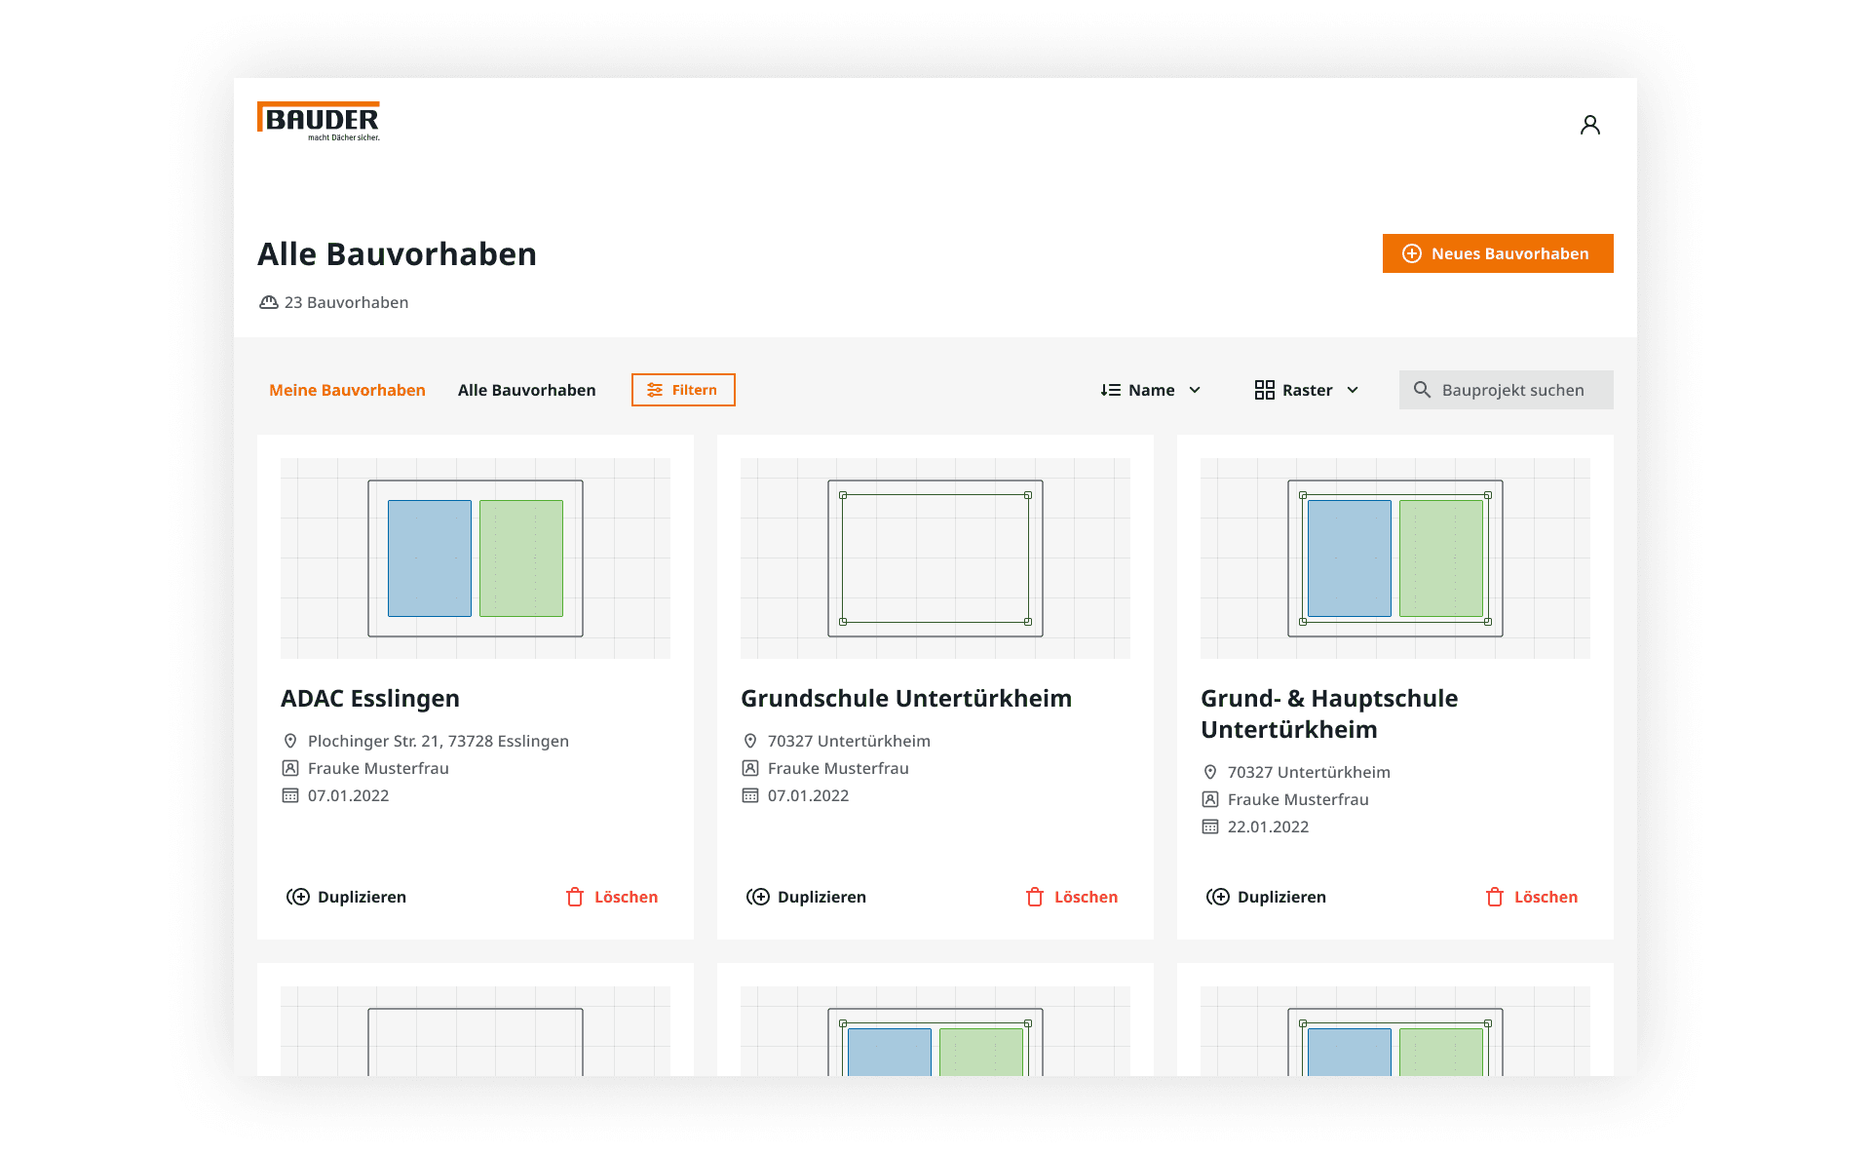This screenshot has height=1154, width=1871.
Task: Click duplicate icon on Grundschule Untertürkheim card
Action: (757, 897)
